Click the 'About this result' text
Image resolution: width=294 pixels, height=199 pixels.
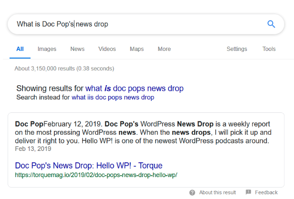pos(217,192)
